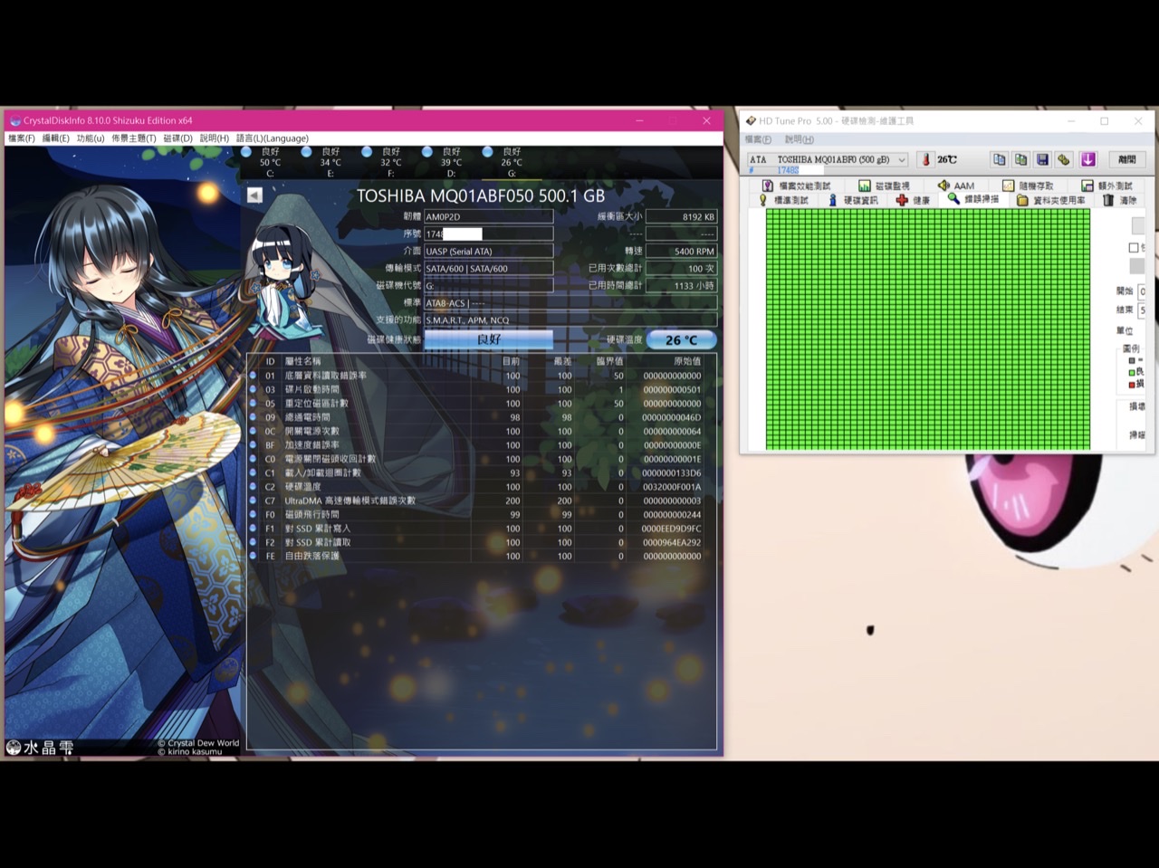This screenshot has height=868, width=1159.
Task: Open 佈景主題(T) theme menu
Action: [x=134, y=138]
